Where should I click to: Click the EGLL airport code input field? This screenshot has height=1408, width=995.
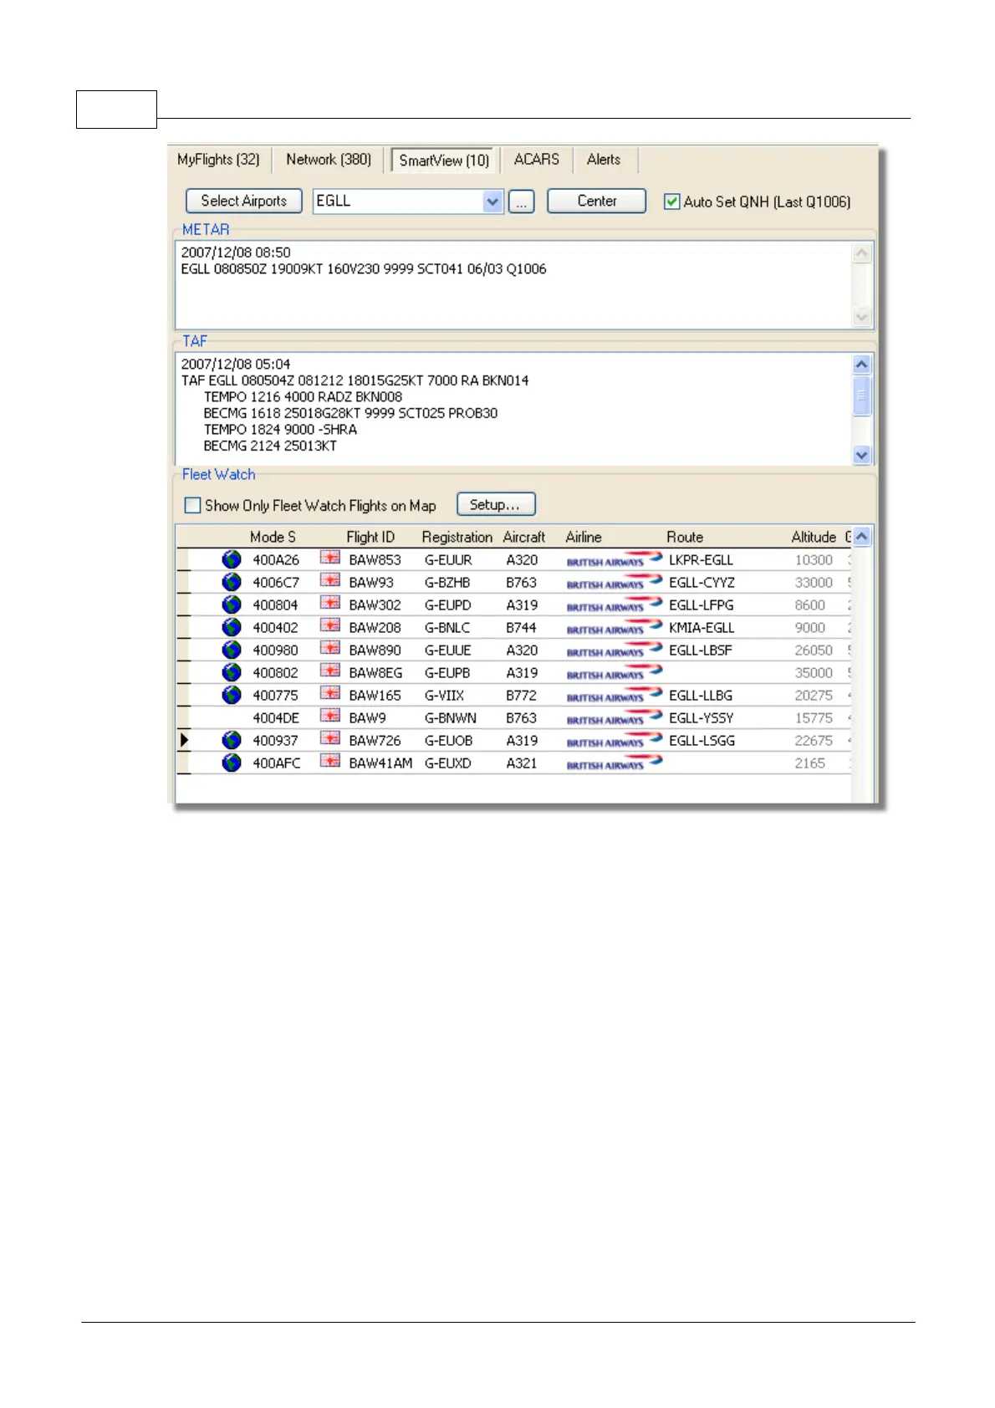coord(398,202)
